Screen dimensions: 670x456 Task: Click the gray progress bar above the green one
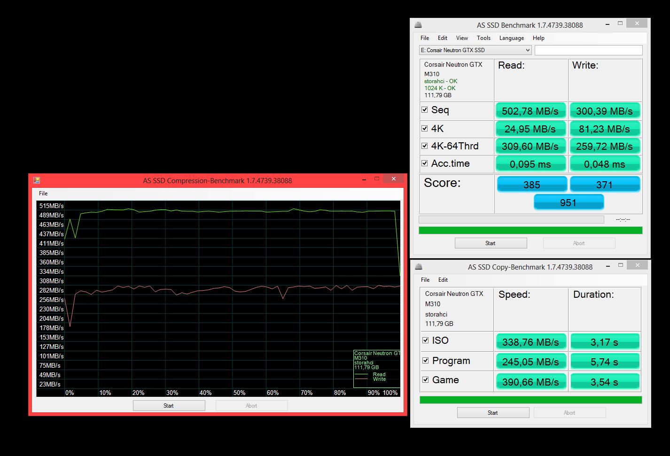point(511,219)
